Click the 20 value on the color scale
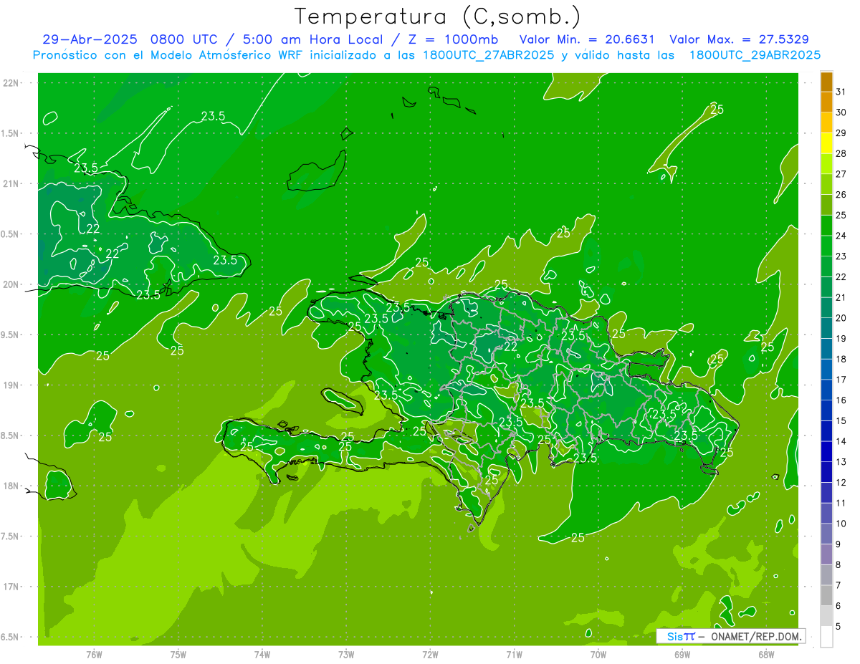Viewport: 860px width, 664px height. coord(841,318)
